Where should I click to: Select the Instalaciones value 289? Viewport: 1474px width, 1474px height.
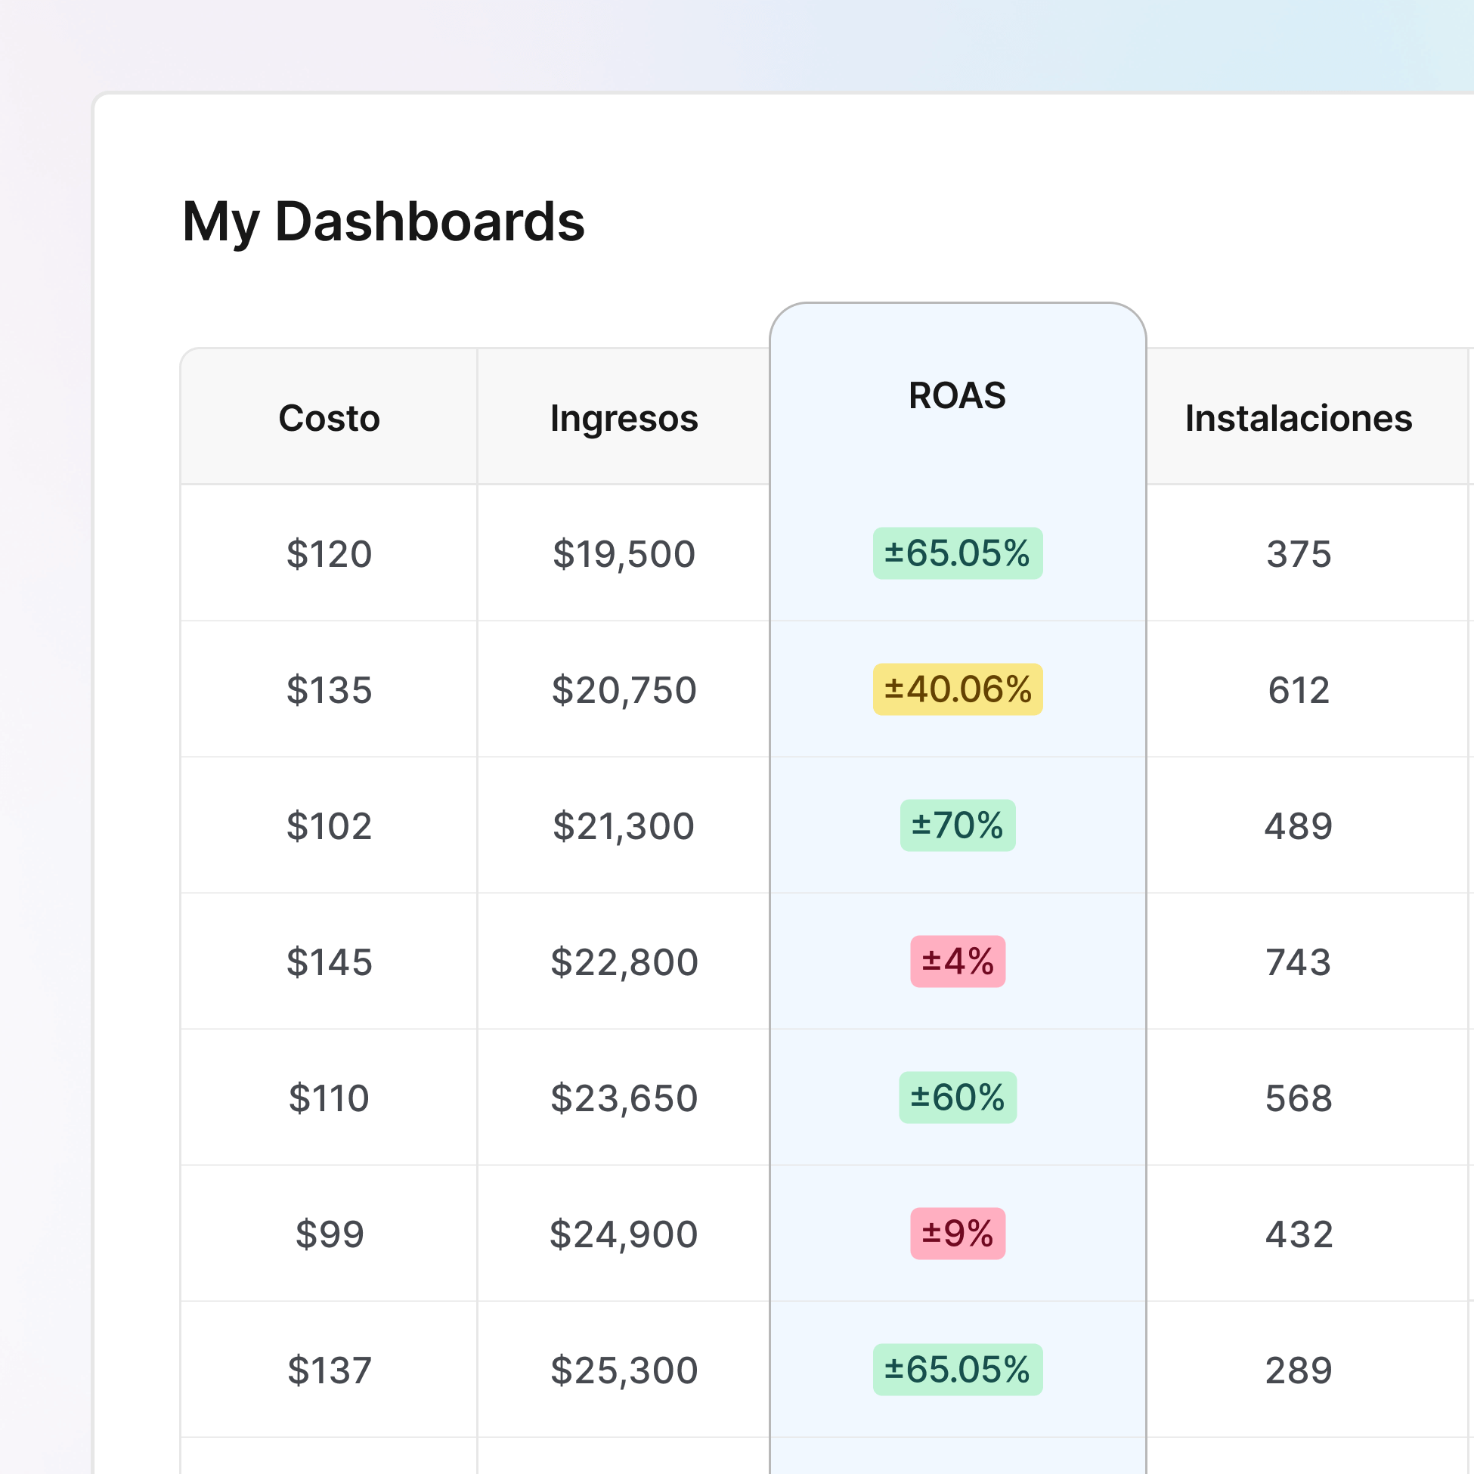(1298, 1370)
